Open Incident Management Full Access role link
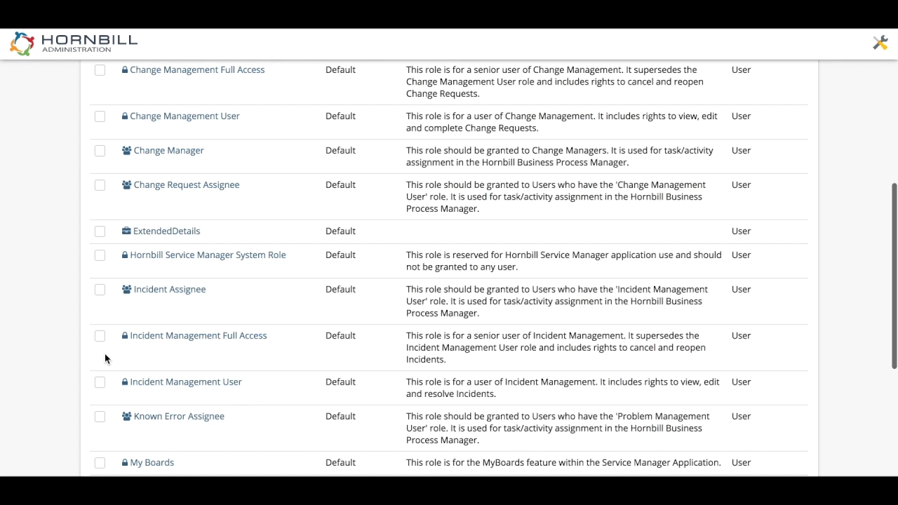This screenshot has height=505, width=898. pyautogui.click(x=199, y=336)
